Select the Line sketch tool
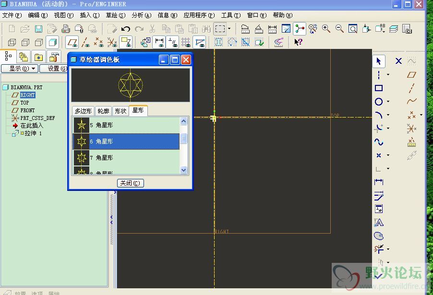This screenshot has height=295, width=433. (379, 74)
